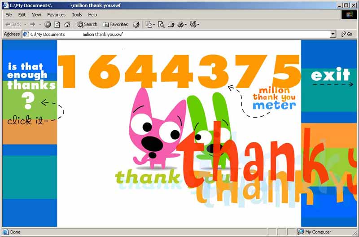Click the My Computer zone indicator
Image resolution: width=359 pixels, height=237 pixels.
click(315, 232)
